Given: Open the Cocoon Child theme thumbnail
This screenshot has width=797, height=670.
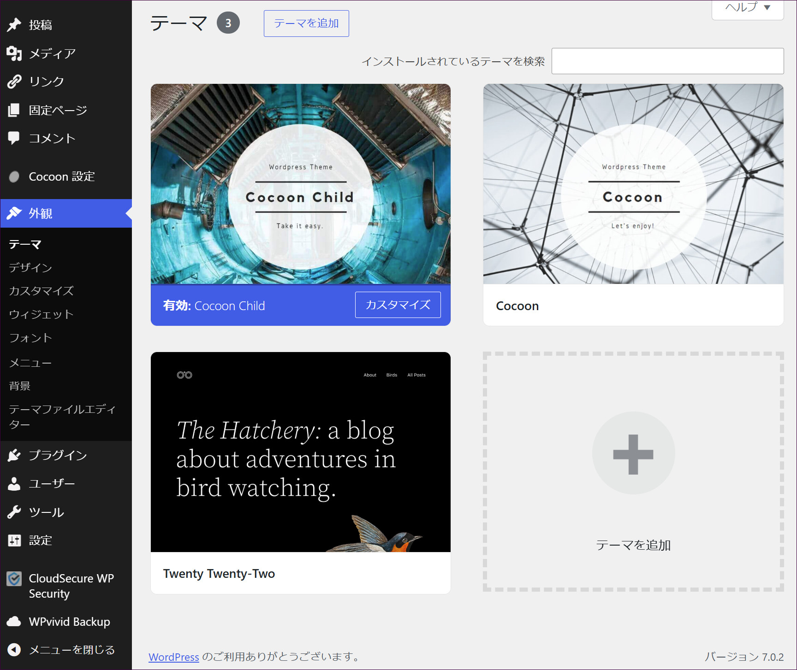Looking at the screenshot, I should pos(301,184).
